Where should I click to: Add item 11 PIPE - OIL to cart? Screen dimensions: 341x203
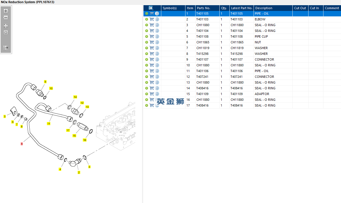click(x=152, y=71)
